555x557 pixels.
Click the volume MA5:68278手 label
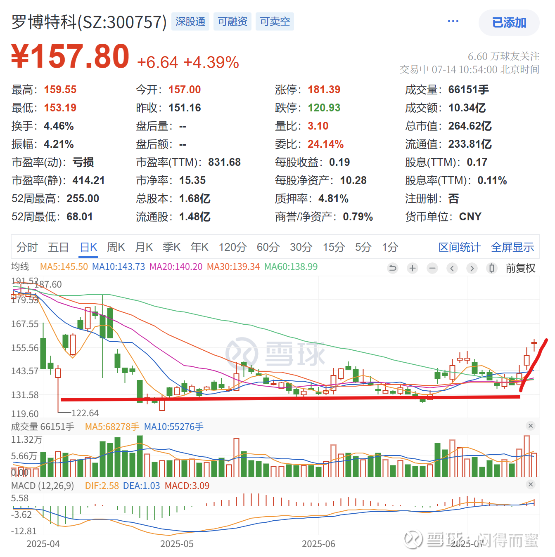pos(112,427)
